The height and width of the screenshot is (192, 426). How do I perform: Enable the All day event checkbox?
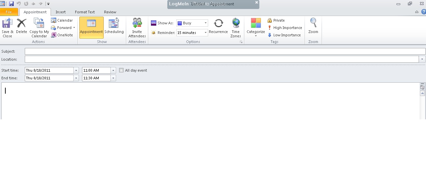[121, 70]
